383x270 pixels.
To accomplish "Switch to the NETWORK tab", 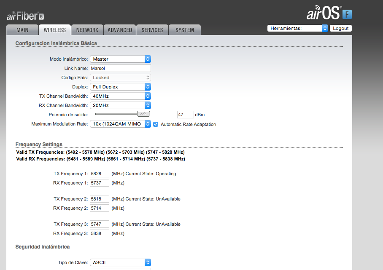I will point(87,29).
